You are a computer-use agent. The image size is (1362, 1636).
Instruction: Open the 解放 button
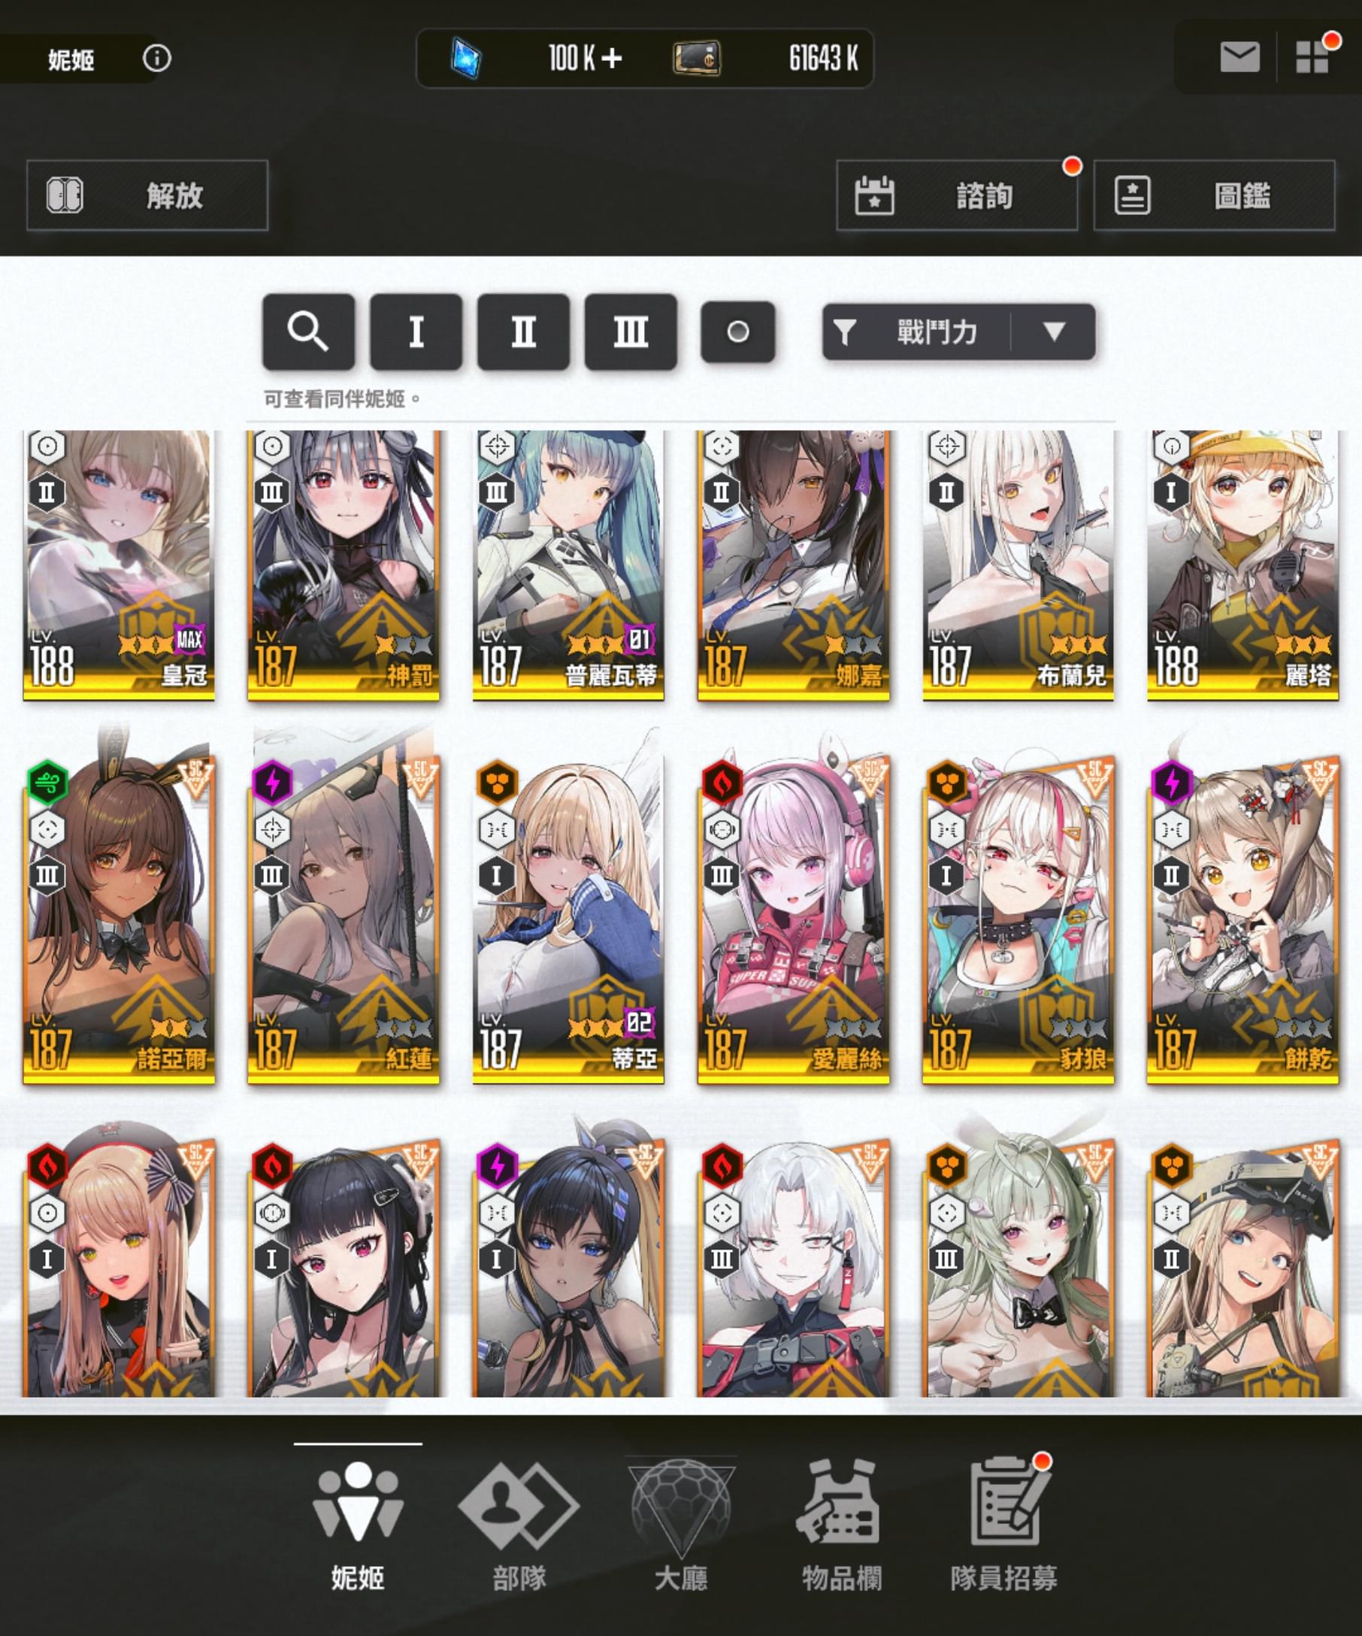click(x=147, y=195)
